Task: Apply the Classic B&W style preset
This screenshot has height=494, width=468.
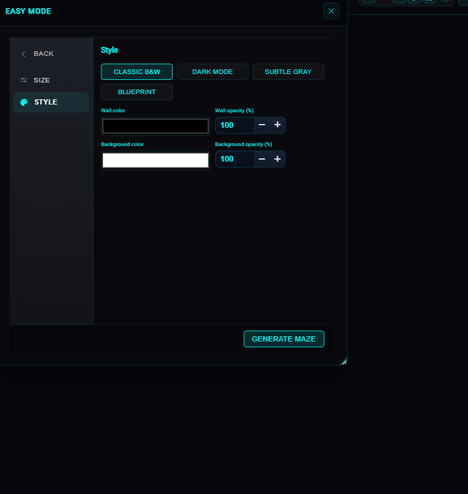Action: click(x=137, y=72)
